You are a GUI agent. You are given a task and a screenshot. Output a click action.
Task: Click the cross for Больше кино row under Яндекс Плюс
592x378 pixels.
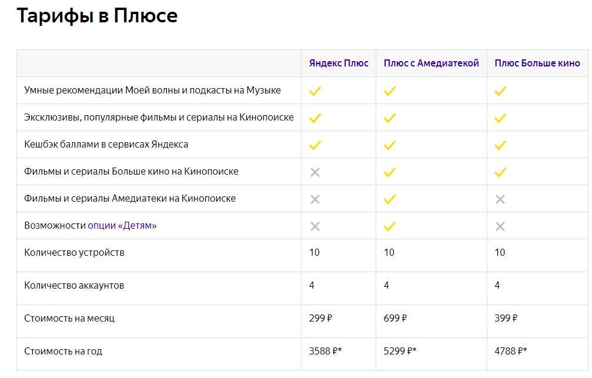(315, 172)
